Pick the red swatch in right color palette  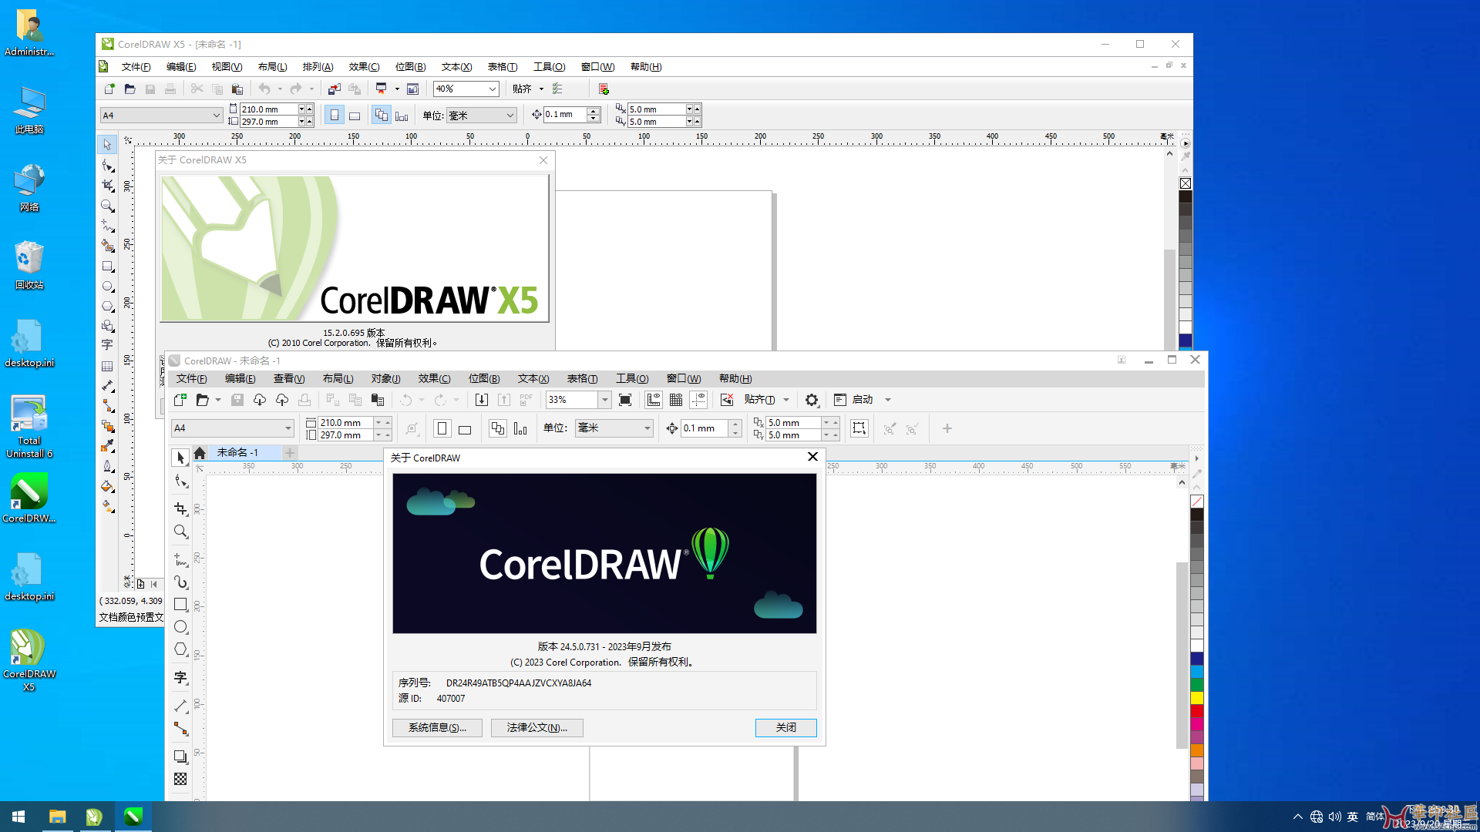click(x=1197, y=710)
